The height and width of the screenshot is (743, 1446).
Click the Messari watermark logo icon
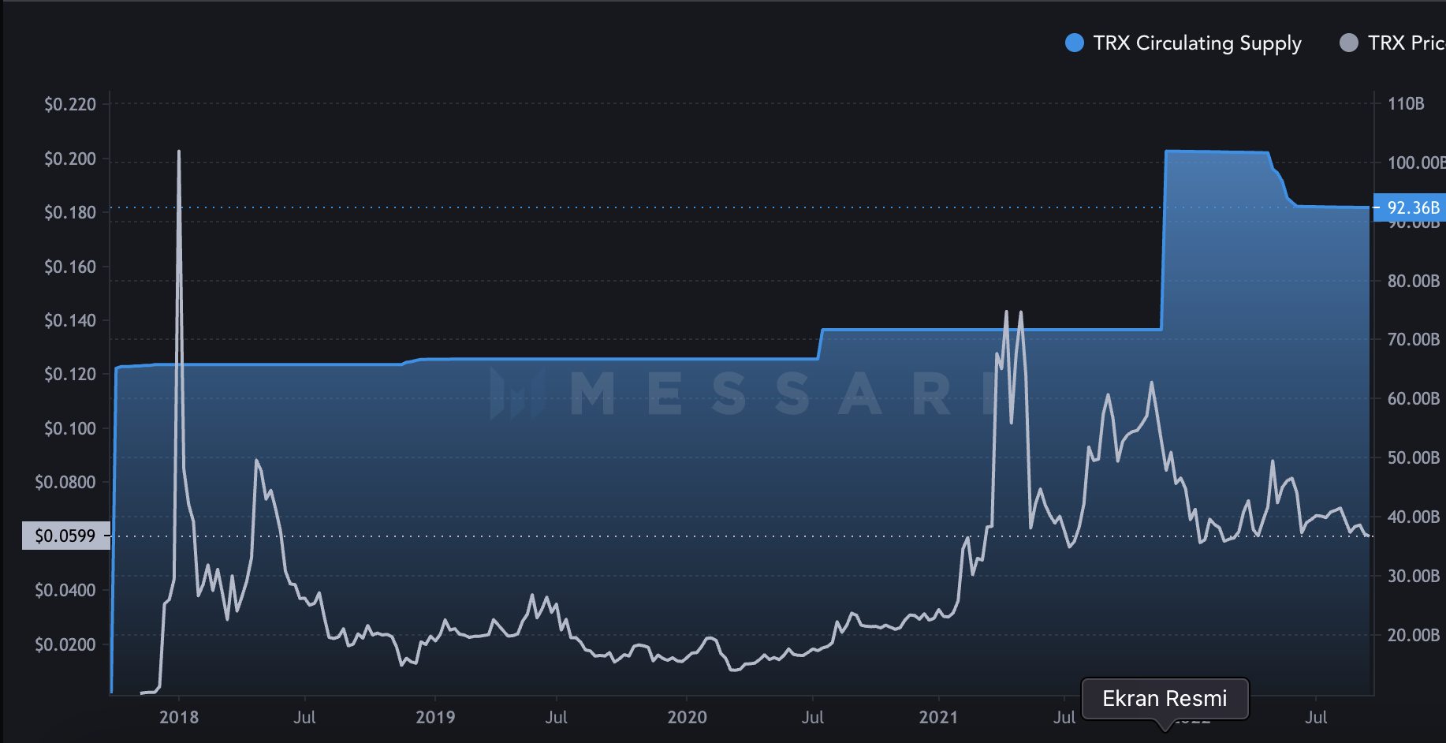[x=517, y=393]
